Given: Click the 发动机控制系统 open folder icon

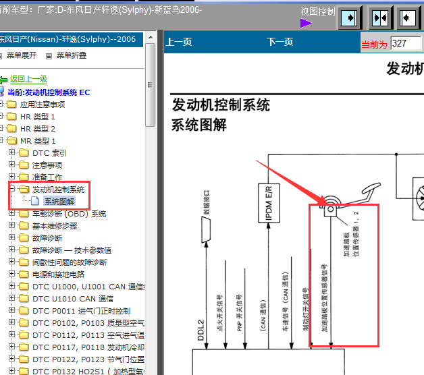Looking at the screenshot, I should click(24, 189).
